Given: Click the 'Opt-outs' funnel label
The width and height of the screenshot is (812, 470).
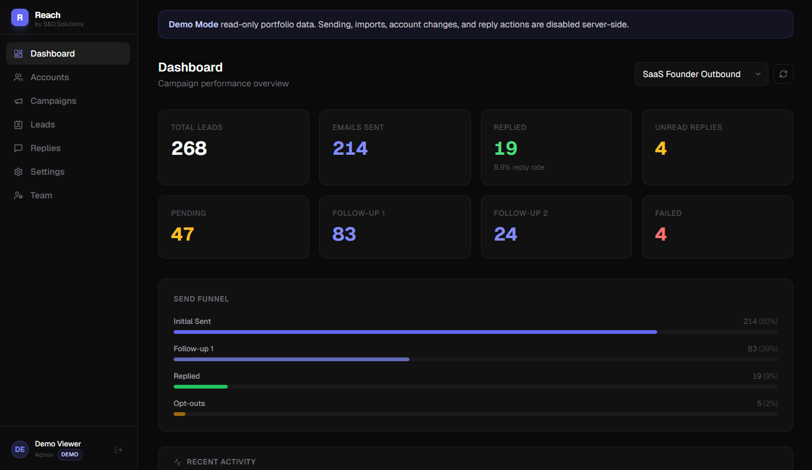Looking at the screenshot, I should pos(189,403).
